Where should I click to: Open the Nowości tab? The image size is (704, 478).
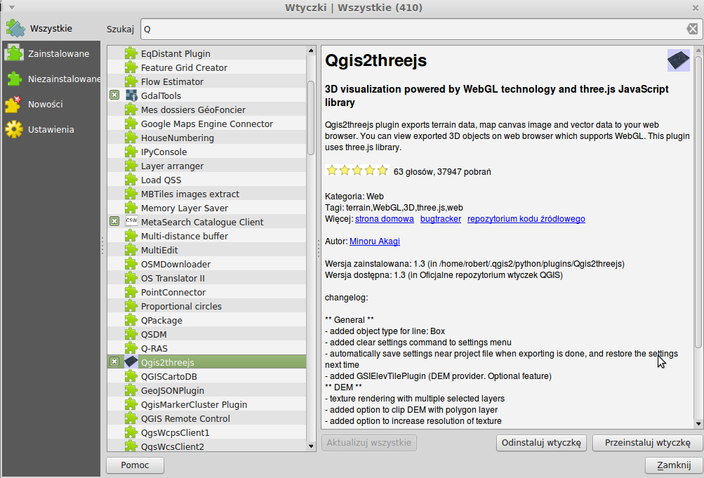point(51,104)
